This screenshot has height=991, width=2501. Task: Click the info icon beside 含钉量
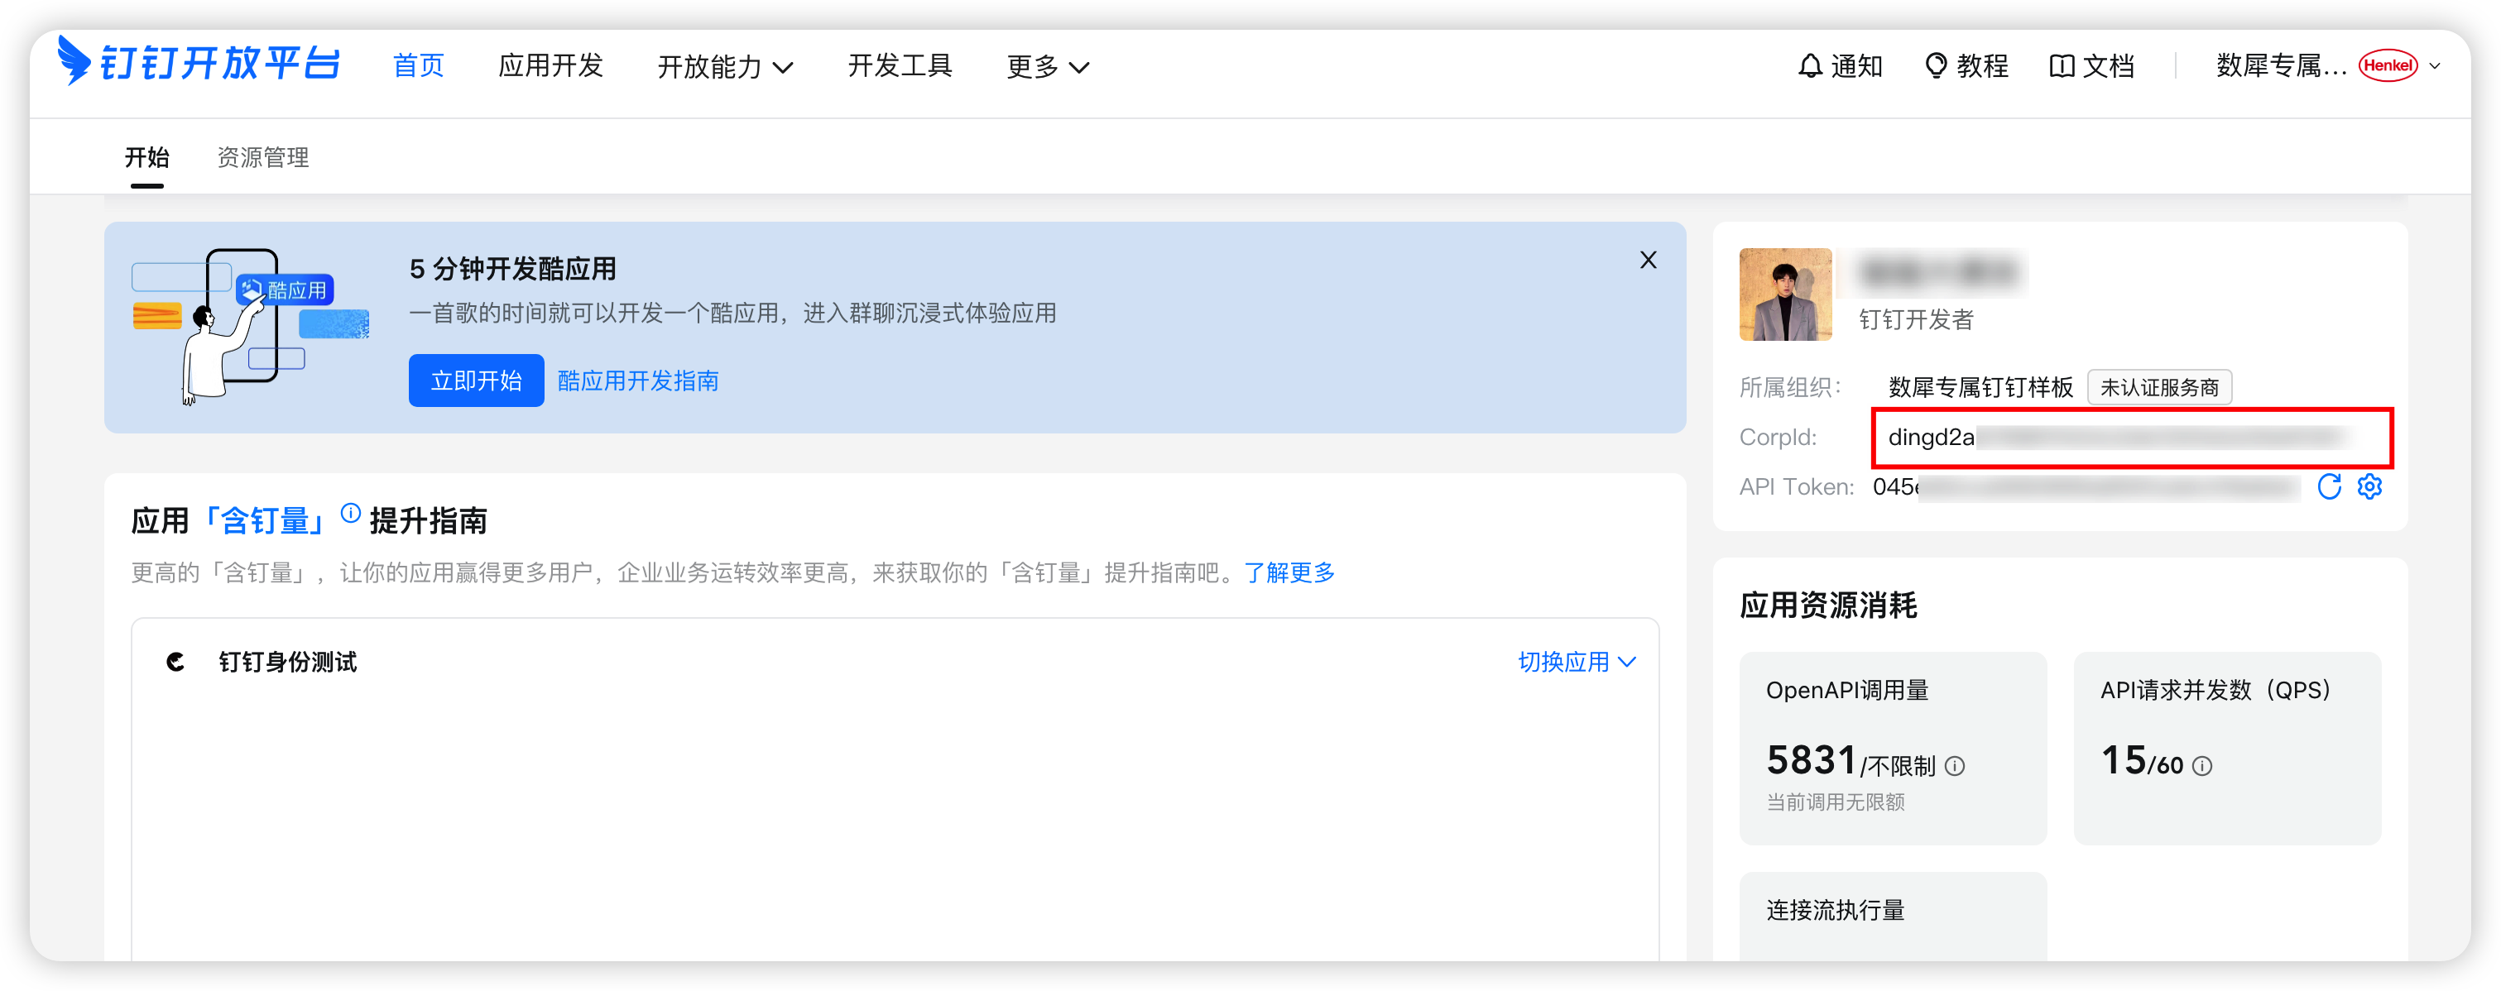[351, 513]
